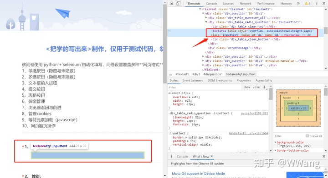
Task: Select the Properties sub-tab
Action: [244, 80]
